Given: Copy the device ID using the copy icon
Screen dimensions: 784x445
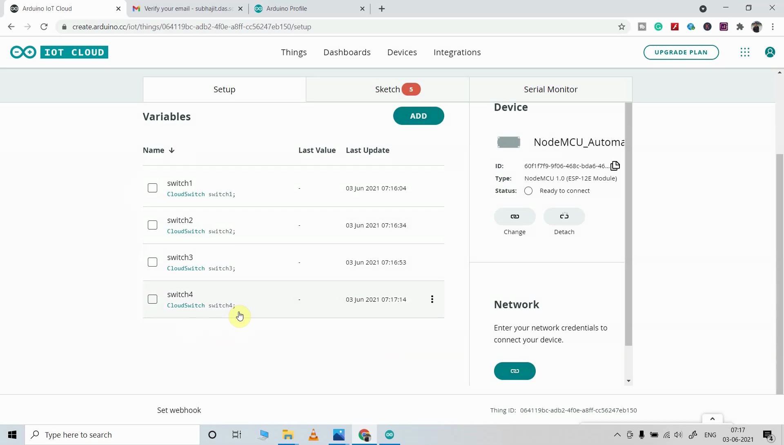Looking at the screenshot, I should tap(615, 166).
